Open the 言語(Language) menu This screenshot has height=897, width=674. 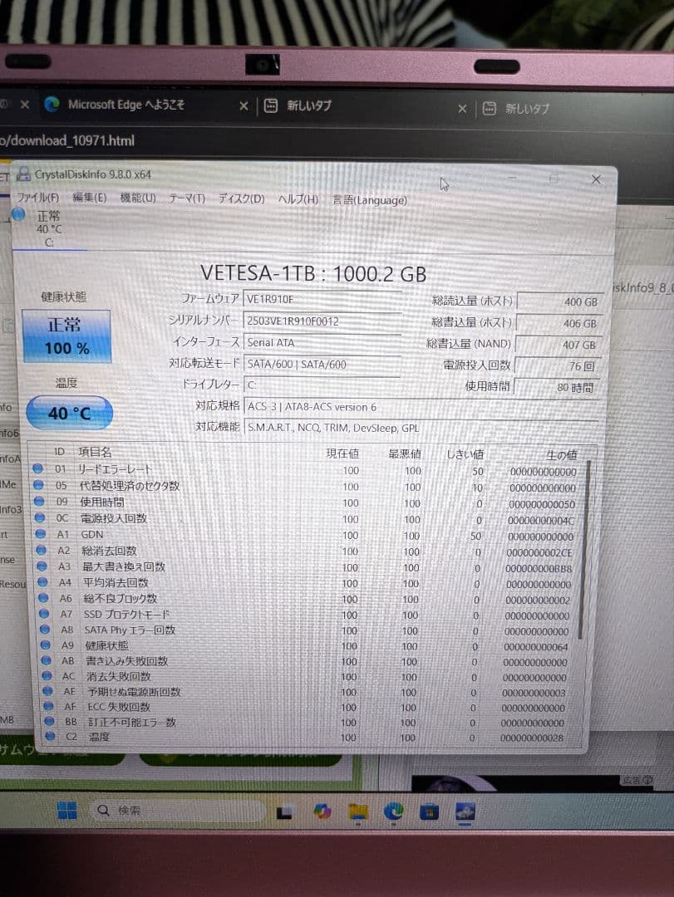click(x=369, y=200)
